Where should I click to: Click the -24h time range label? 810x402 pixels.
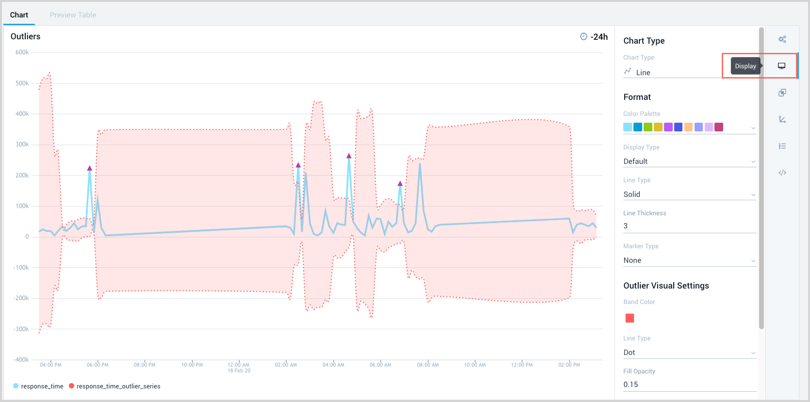[x=599, y=37]
